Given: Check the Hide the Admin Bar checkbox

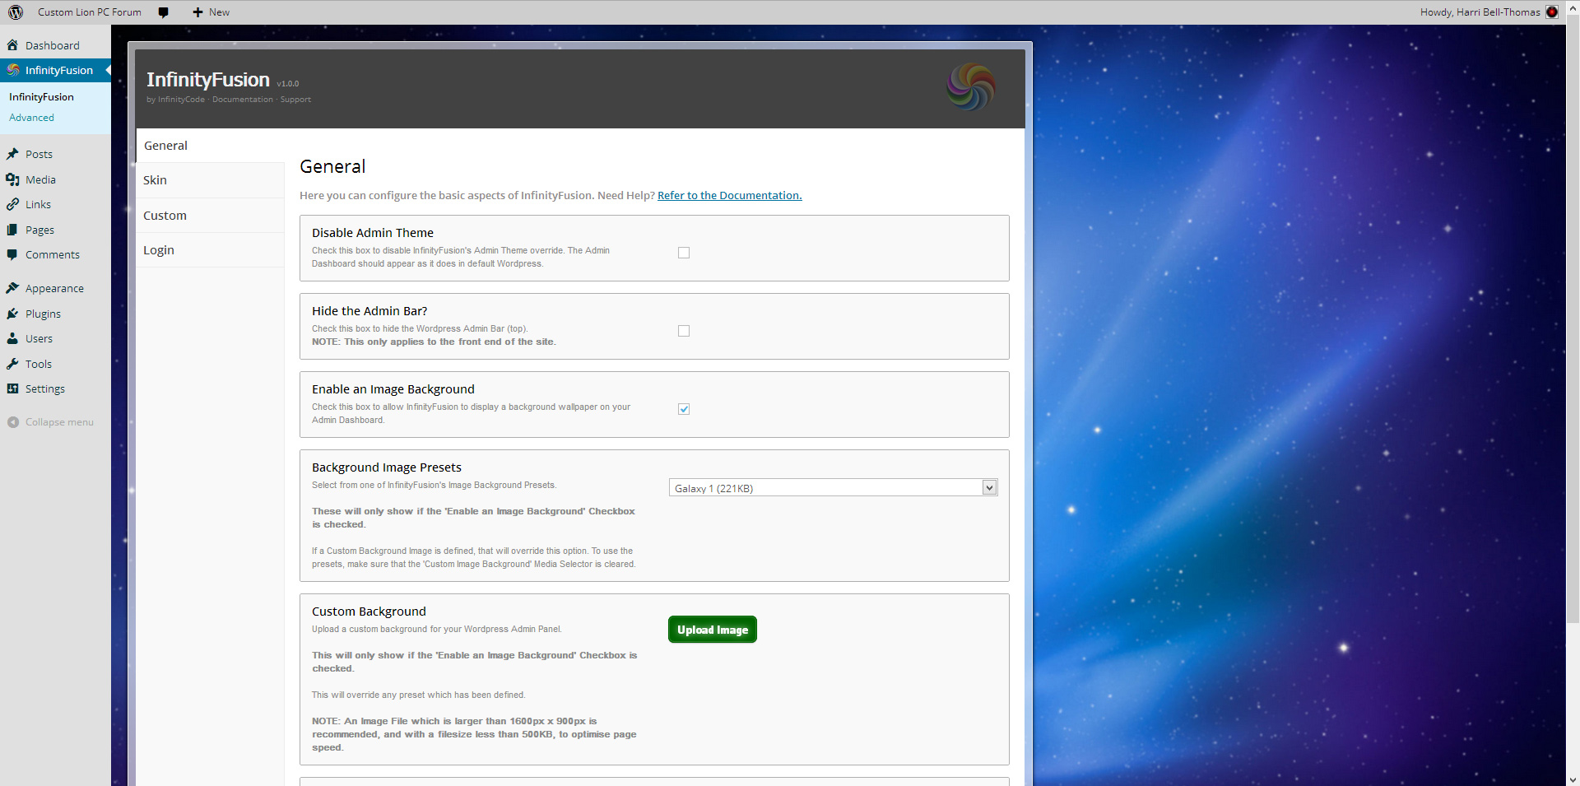Looking at the screenshot, I should coord(684,331).
